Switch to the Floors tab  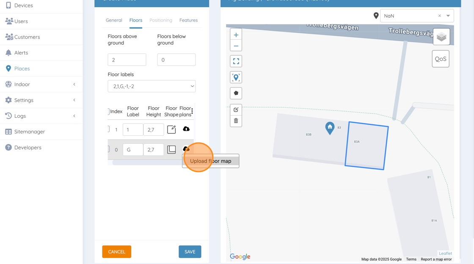click(136, 20)
